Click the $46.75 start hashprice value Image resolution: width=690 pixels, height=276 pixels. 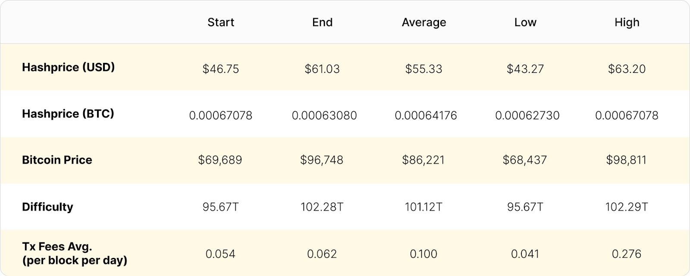[x=220, y=69]
